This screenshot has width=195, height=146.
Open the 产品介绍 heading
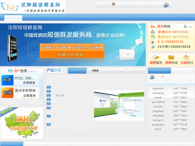pos(54,70)
